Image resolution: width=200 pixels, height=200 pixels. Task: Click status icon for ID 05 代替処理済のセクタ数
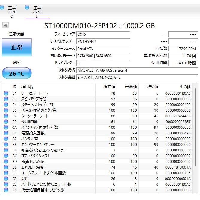[6, 110]
